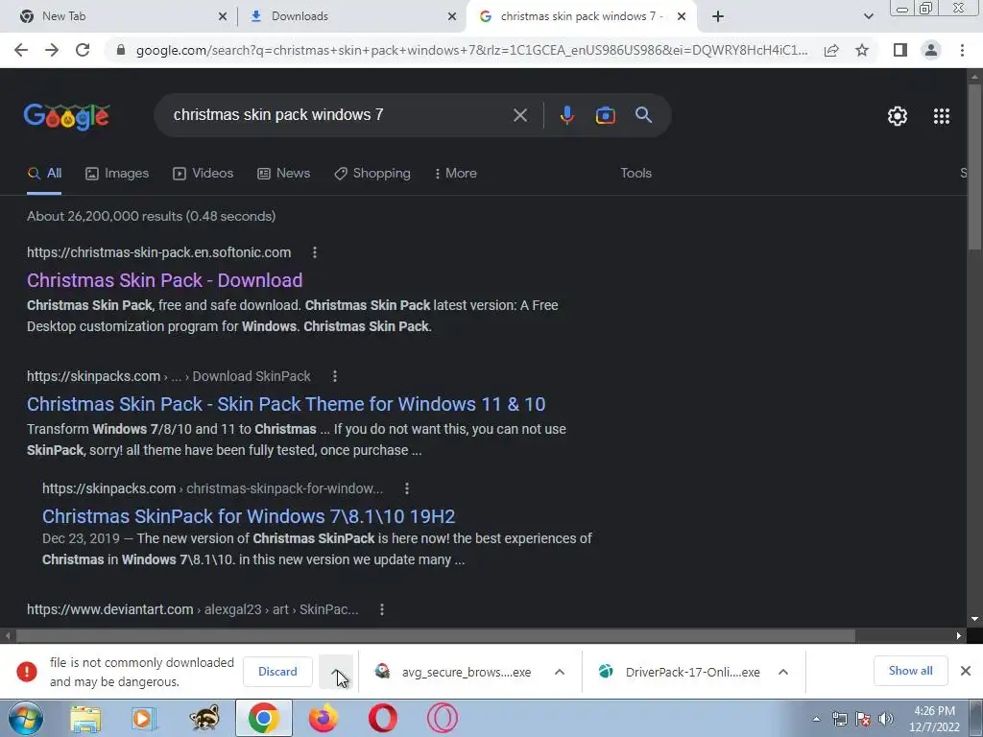Viewport: 983px width, 737px height.
Task: Open the tab search dropdown
Action: pos(868,16)
